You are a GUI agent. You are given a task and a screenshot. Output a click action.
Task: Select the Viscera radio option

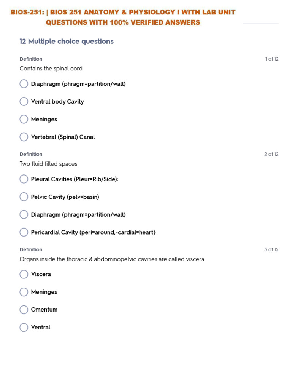tap(24, 274)
